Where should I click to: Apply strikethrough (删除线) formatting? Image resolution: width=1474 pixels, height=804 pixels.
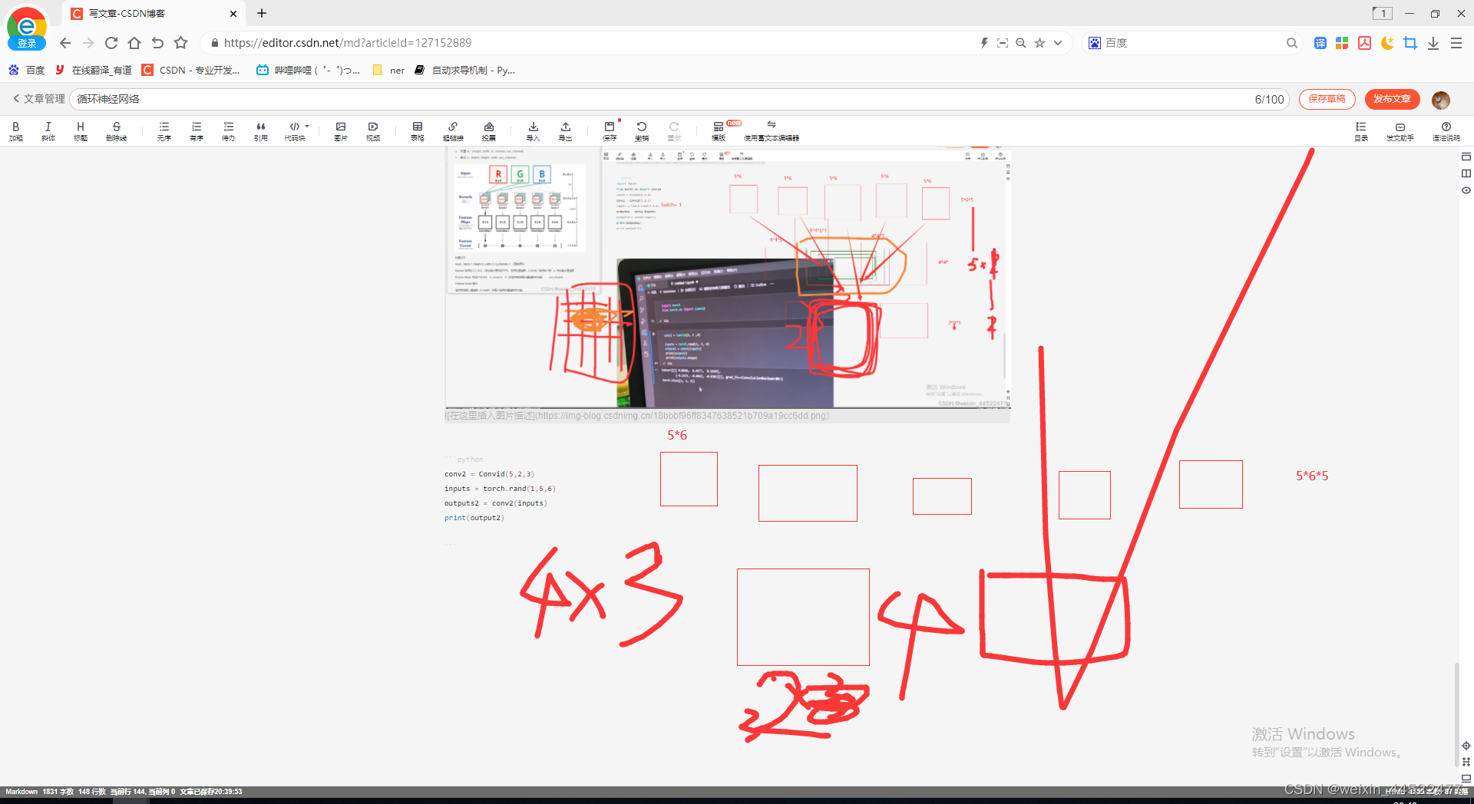(x=116, y=130)
